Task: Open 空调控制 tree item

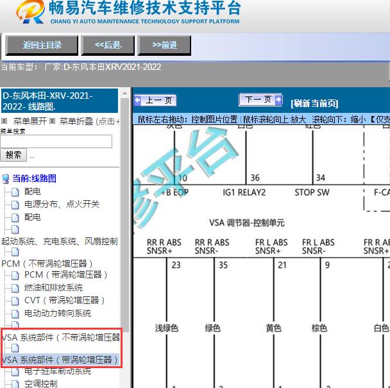Action: click(x=41, y=384)
